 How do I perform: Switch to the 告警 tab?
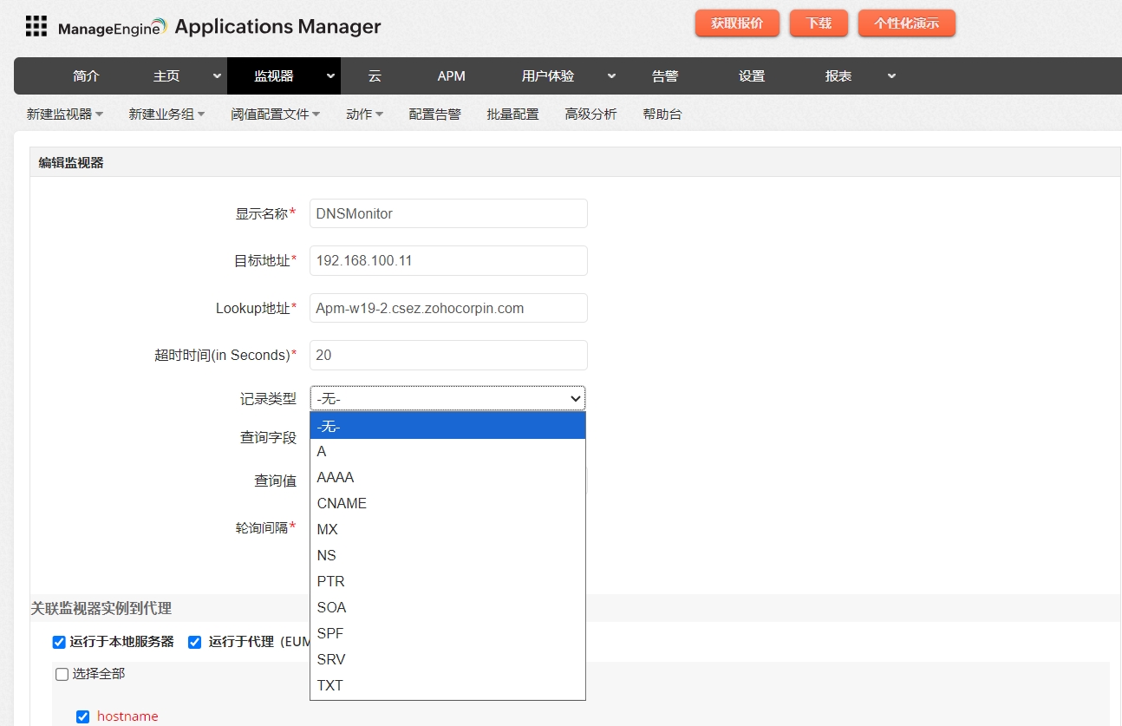(664, 76)
